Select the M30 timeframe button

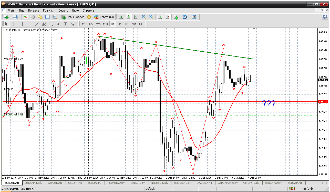(105, 24)
